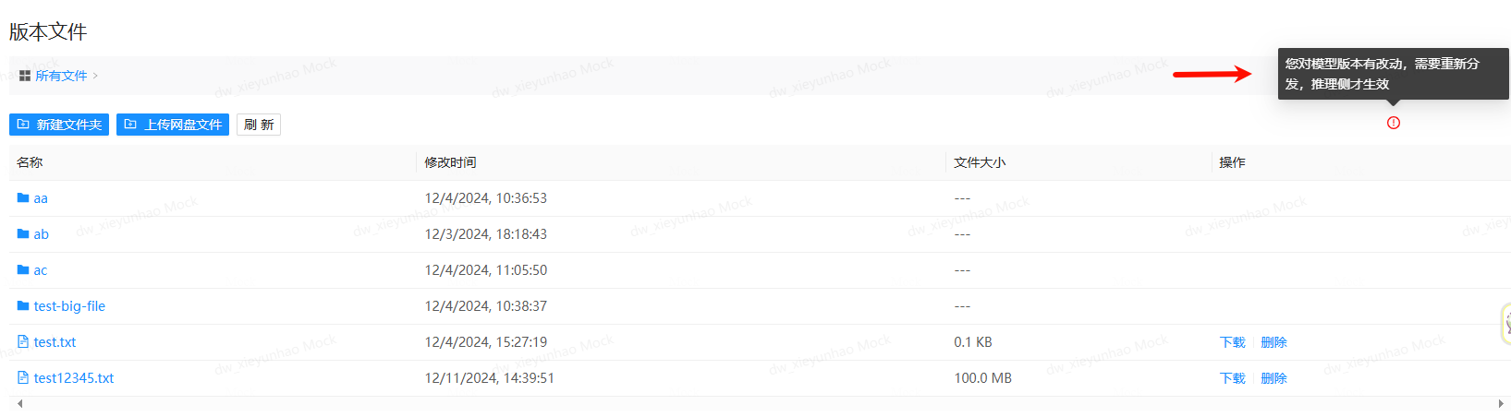Screen dimensions: 1511x417
Task: Click the folder icon beside ac
Action: click(x=23, y=270)
